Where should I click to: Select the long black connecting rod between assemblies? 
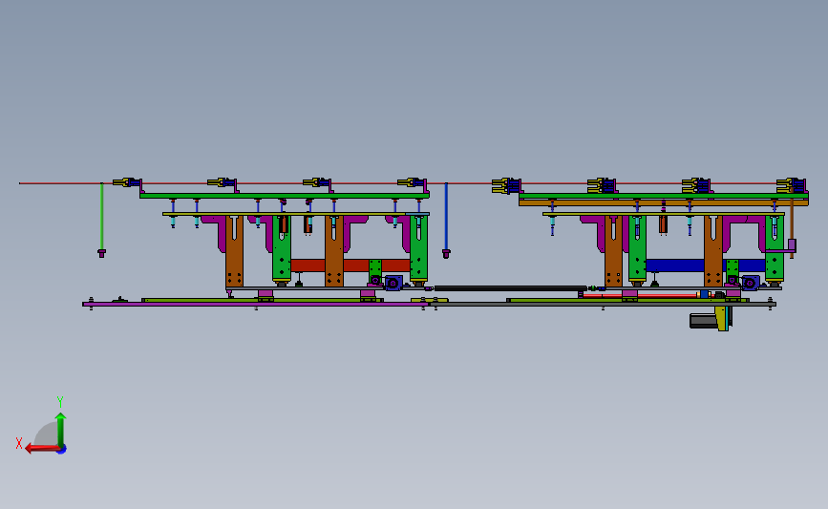[510, 288]
